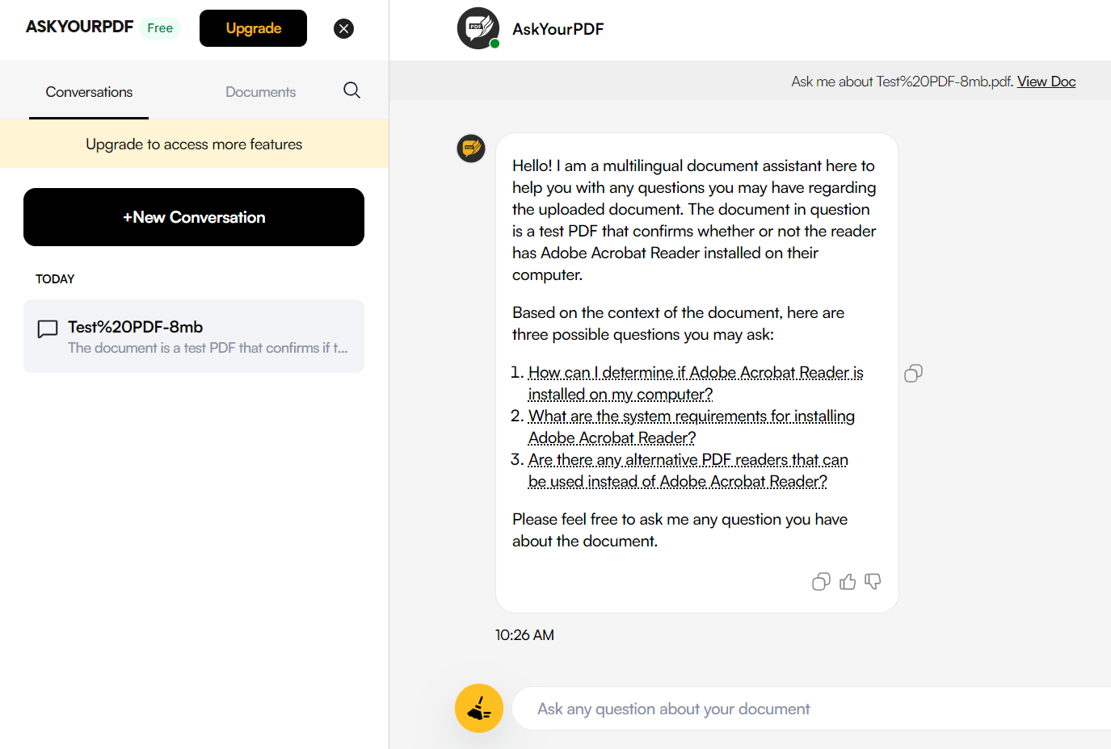Open the View Doc link
1111x749 pixels.
click(x=1046, y=82)
